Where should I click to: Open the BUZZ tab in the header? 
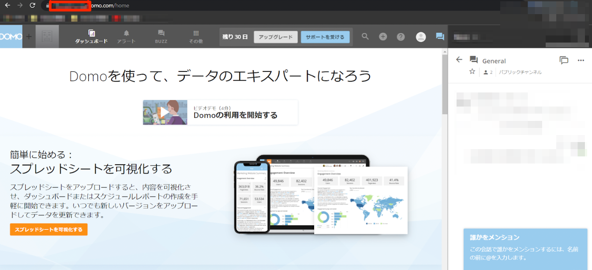(161, 37)
